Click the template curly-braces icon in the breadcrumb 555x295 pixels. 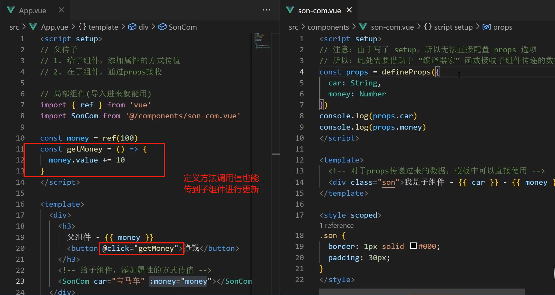click(x=82, y=27)
